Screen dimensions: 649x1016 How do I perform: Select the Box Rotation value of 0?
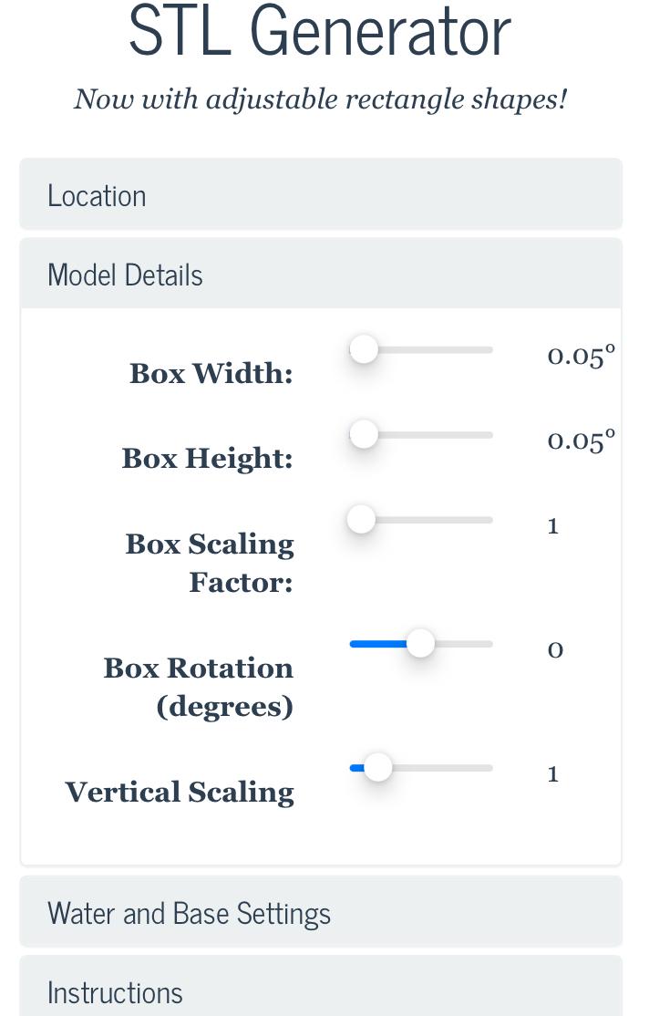[x=554, y=649]
